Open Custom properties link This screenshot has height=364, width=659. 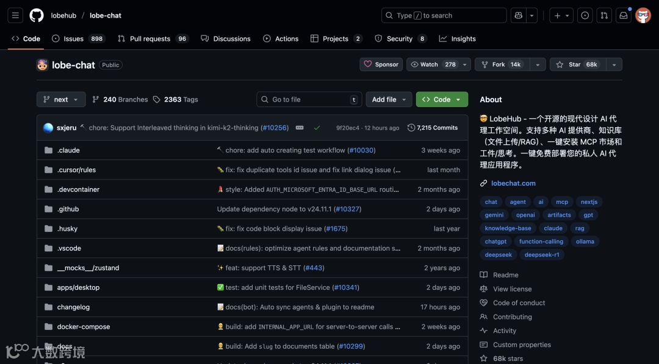tap(515, 345)
